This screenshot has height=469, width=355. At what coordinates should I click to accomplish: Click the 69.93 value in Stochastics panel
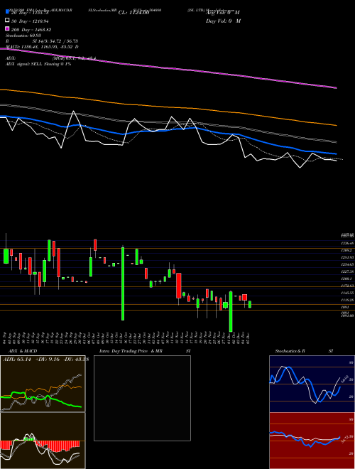click(344, 379)
